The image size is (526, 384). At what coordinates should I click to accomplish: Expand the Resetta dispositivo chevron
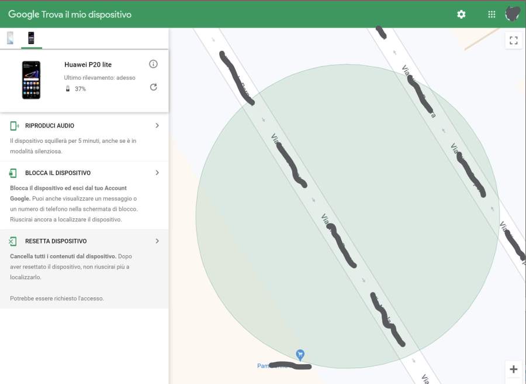click(x=157, y=241)
